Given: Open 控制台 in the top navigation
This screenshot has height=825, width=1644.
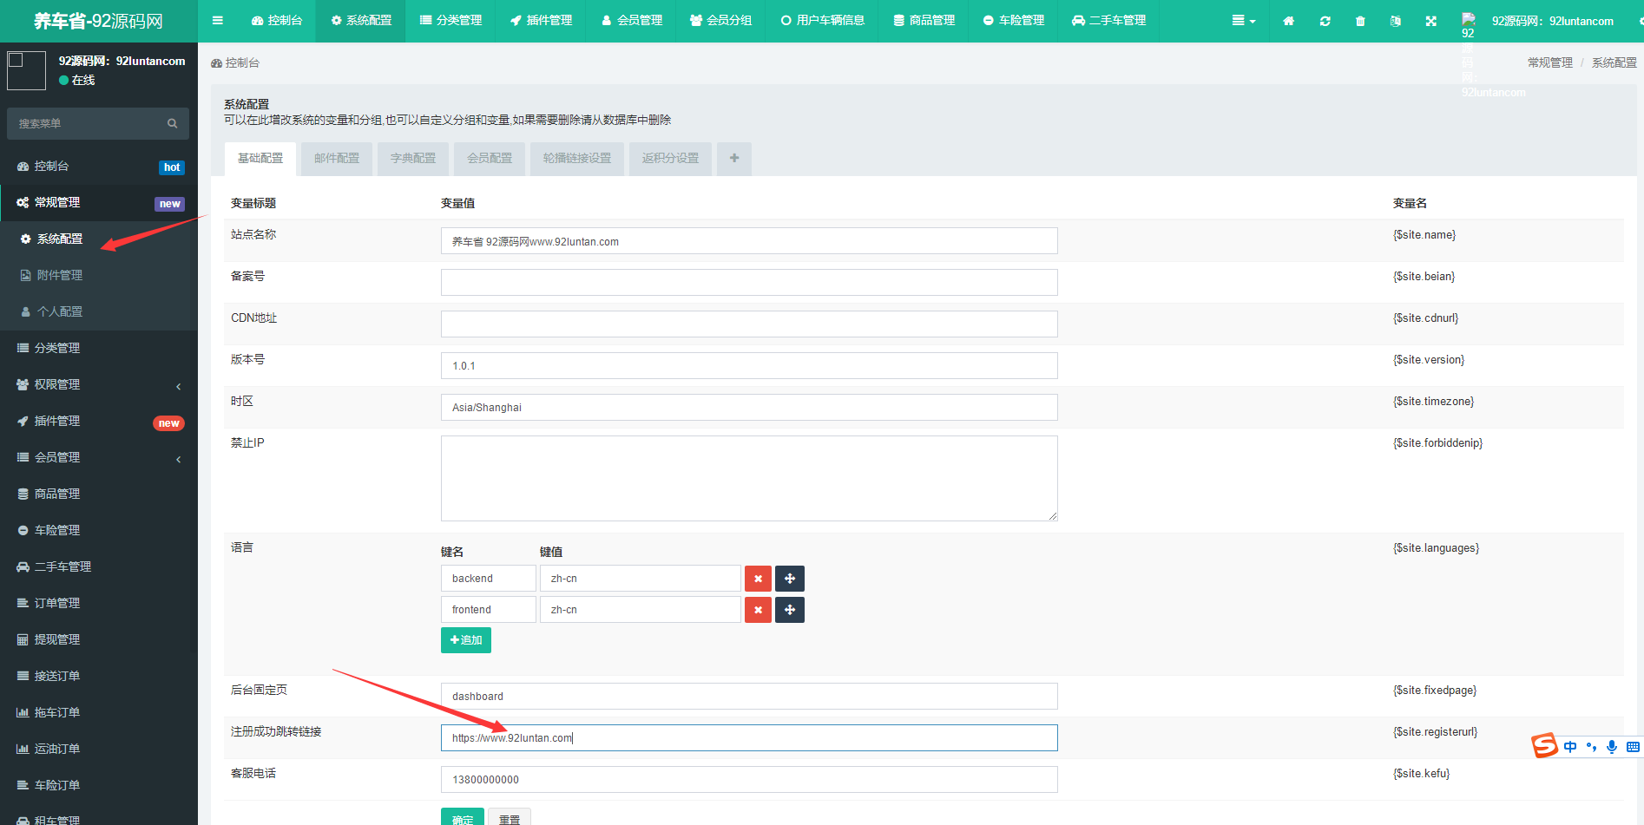Looking at the screenshot, I should tap(276, 21).
